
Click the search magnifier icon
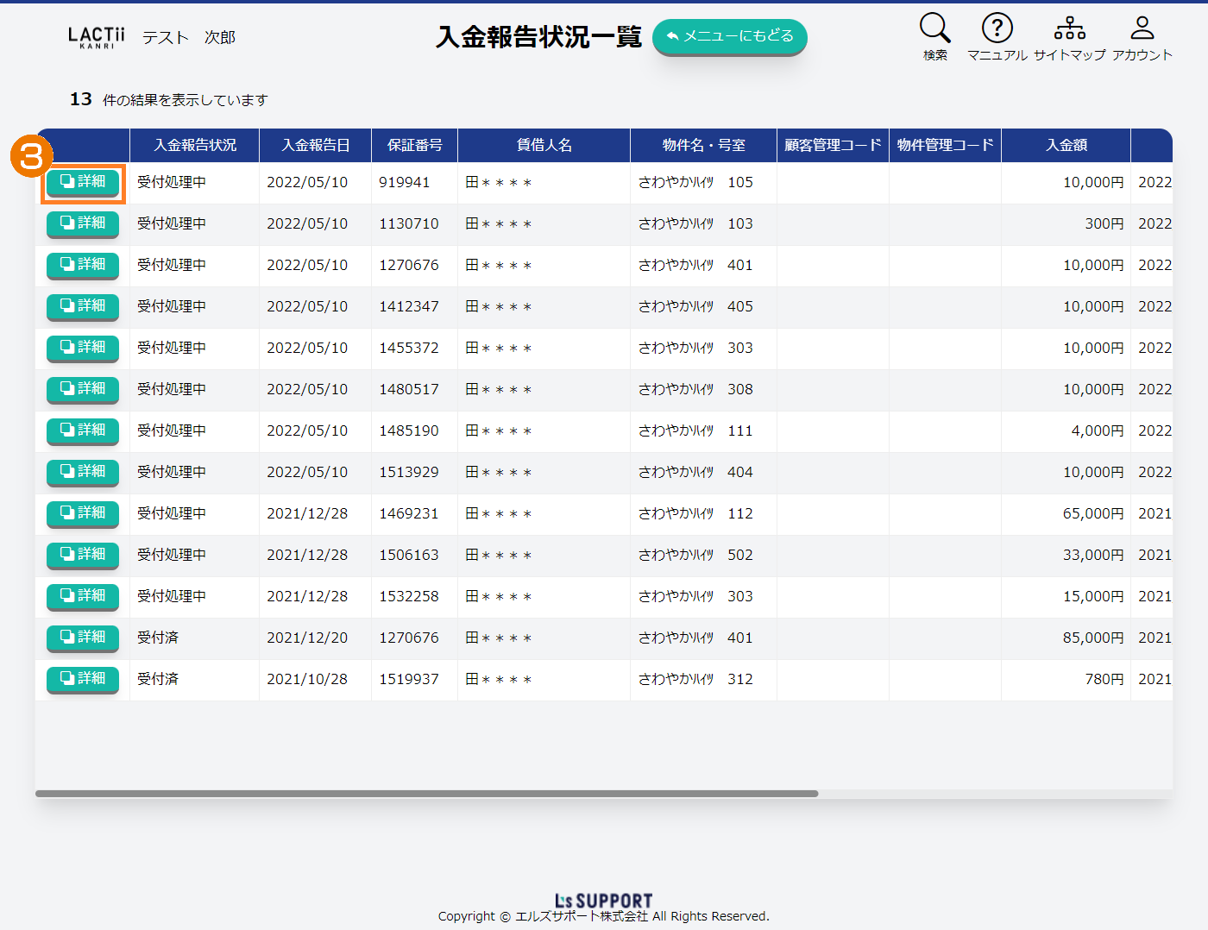(x=934, y=29)
